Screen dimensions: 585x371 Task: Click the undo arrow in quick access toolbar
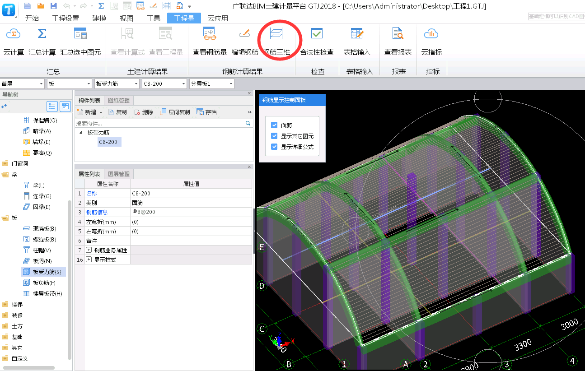[x=66, y=6]
